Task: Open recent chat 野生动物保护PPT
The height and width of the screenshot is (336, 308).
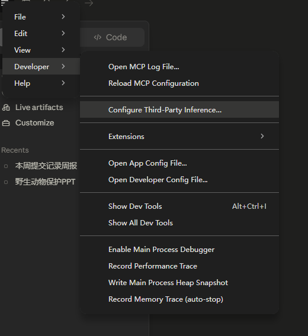Action: tap(45, 182)
